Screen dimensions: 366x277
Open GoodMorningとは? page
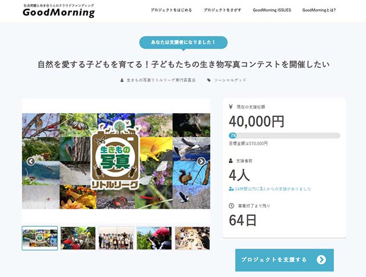319,10
